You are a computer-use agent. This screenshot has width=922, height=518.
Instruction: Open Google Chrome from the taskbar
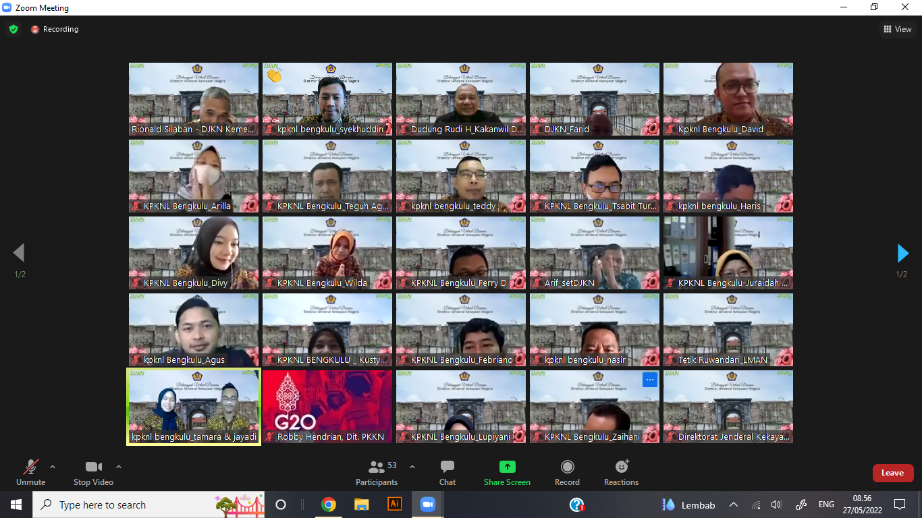329,505
